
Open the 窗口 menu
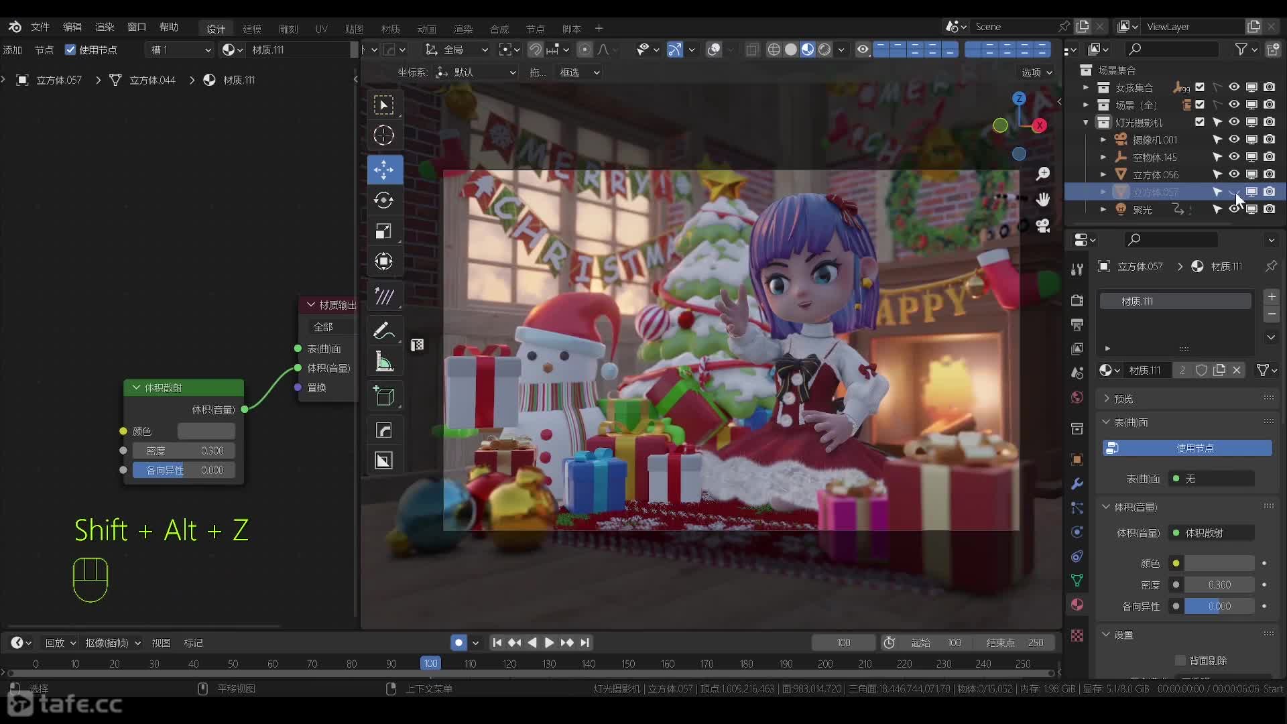[137, 27]
